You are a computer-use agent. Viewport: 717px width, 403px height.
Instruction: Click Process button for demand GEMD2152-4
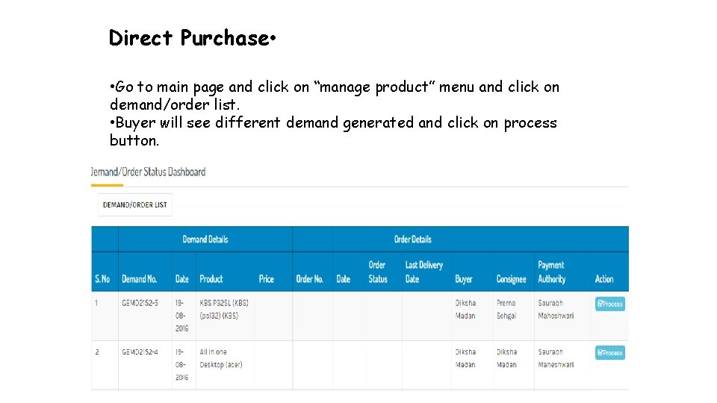tap(609, 352)
